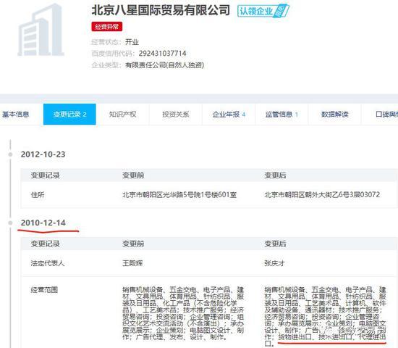The height and width of the screenshot is (348, 398).
Task: Click the new address 朝外大街乙6号 cell
Action: 322,194
